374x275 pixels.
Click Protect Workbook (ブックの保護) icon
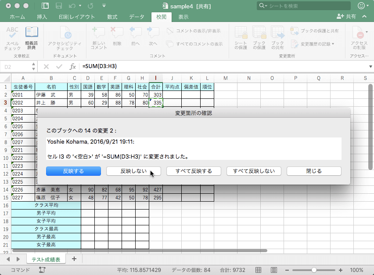(x=259, y=38)
